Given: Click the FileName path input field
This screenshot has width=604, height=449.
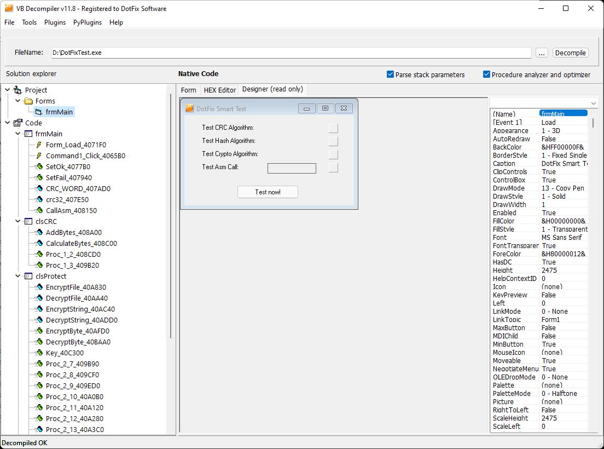Looking at the screenshot, I should [x=291, y=53].
